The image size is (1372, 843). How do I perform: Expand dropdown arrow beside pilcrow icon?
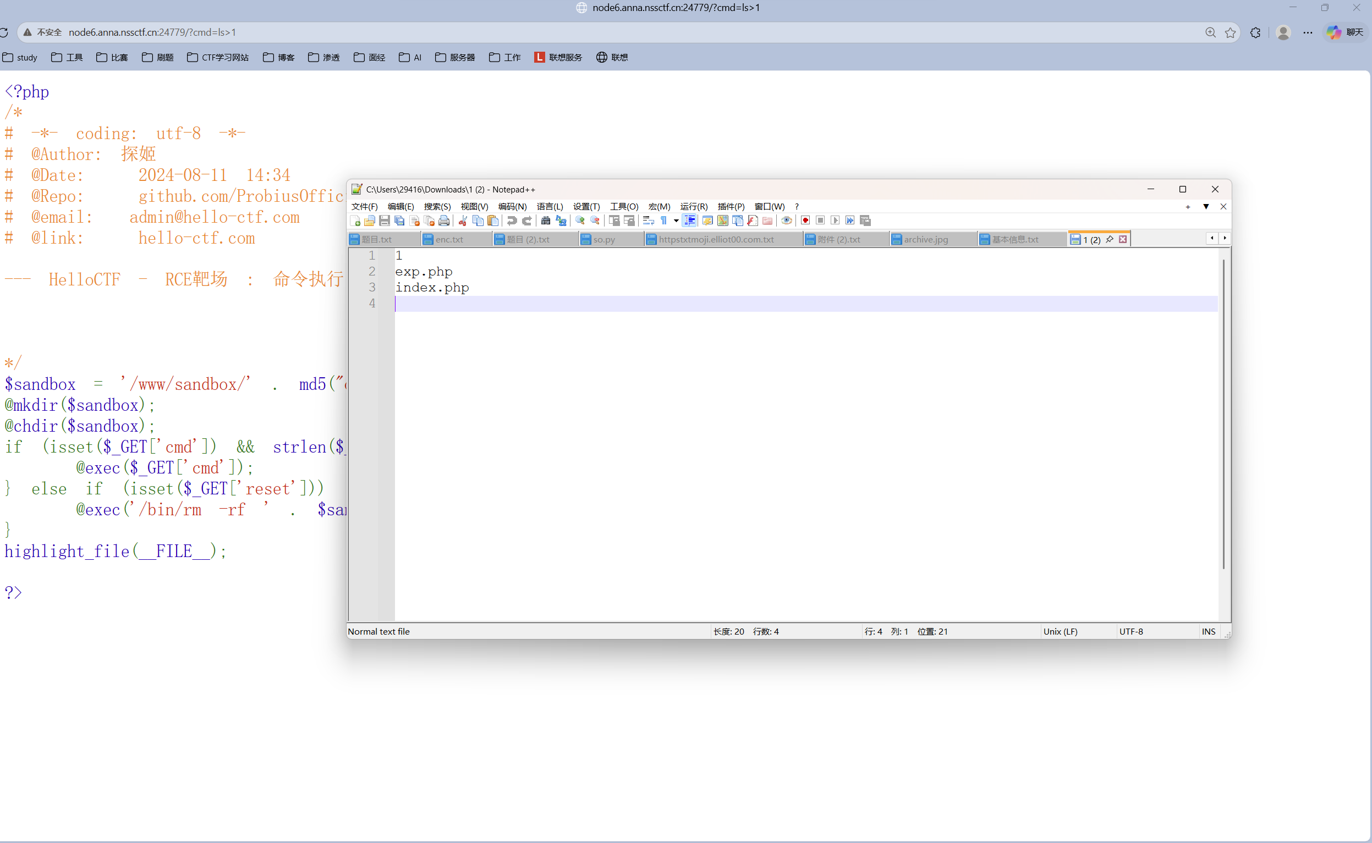click(677, 221)
